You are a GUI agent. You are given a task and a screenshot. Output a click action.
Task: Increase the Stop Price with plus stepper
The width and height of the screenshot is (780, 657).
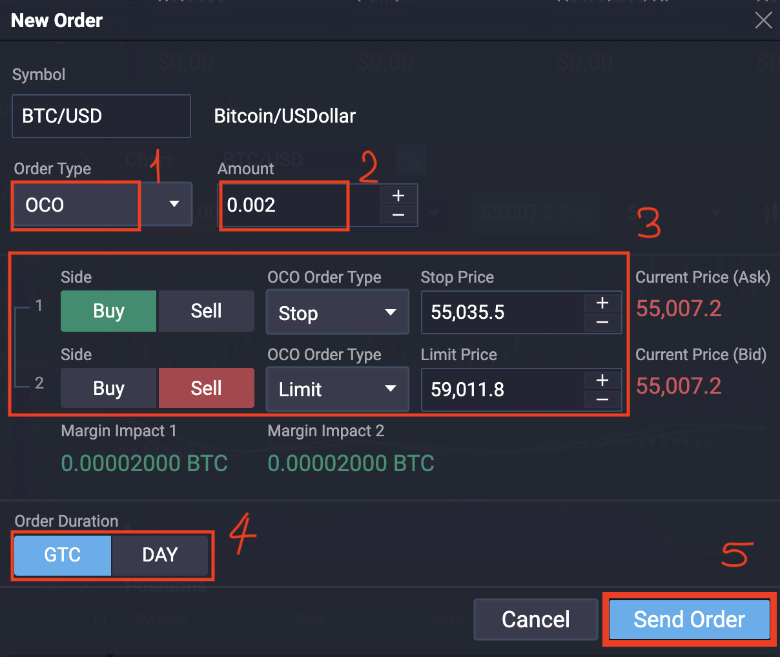602,302
